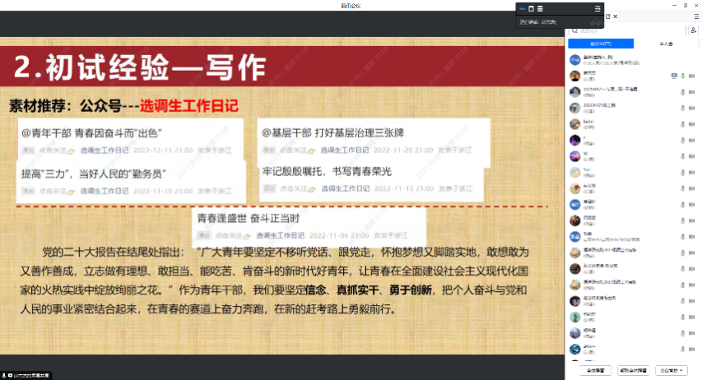
Task: Pop out the participants panel
Action: [x=608, y=16]
